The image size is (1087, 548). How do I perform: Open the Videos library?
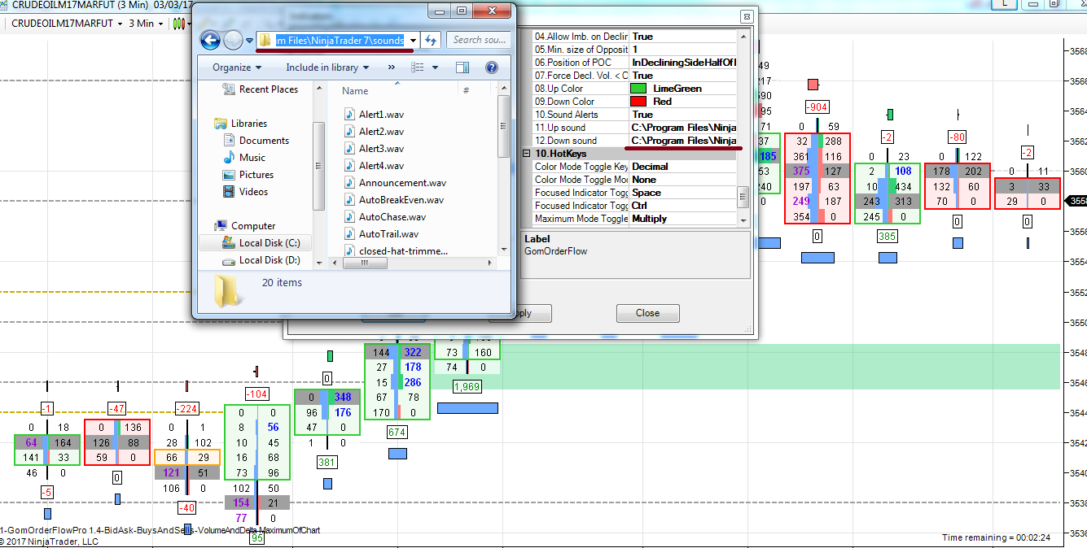[x=245, y=192]
